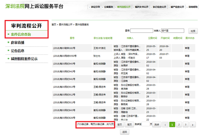Click the 案件状态 column header
Image resolution: width=205 pixels, height=137 pixels.
(190, 38)
